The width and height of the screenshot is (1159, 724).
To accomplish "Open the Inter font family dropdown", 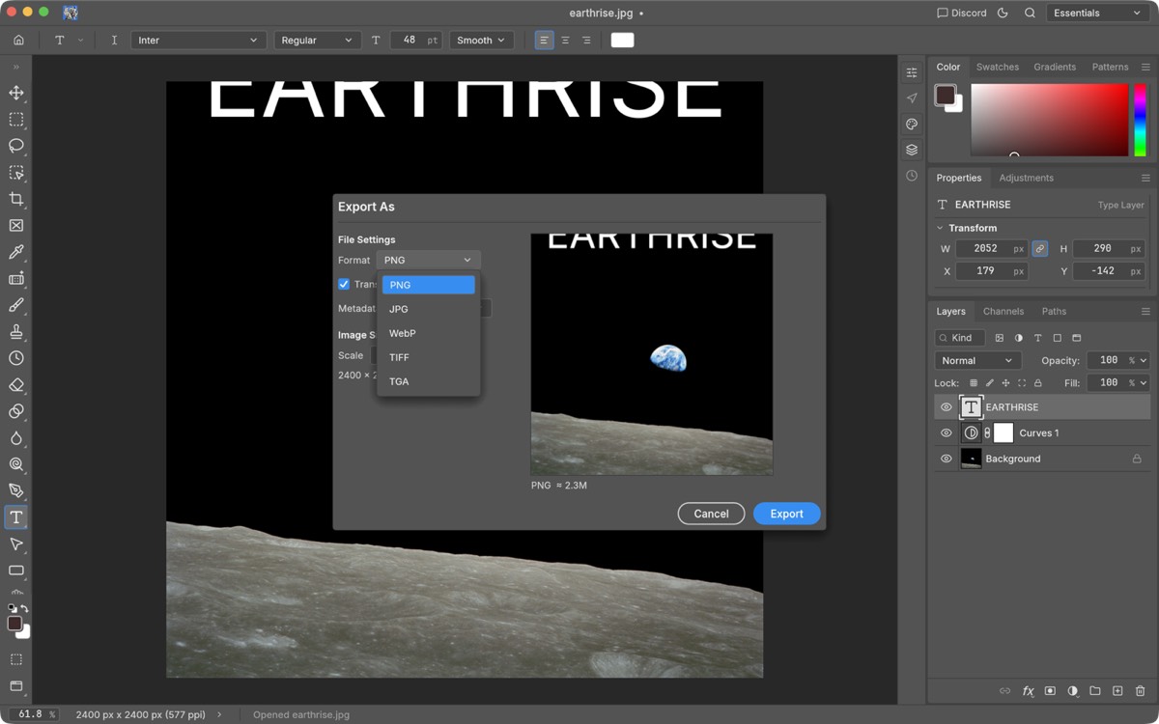I will 198,41.
